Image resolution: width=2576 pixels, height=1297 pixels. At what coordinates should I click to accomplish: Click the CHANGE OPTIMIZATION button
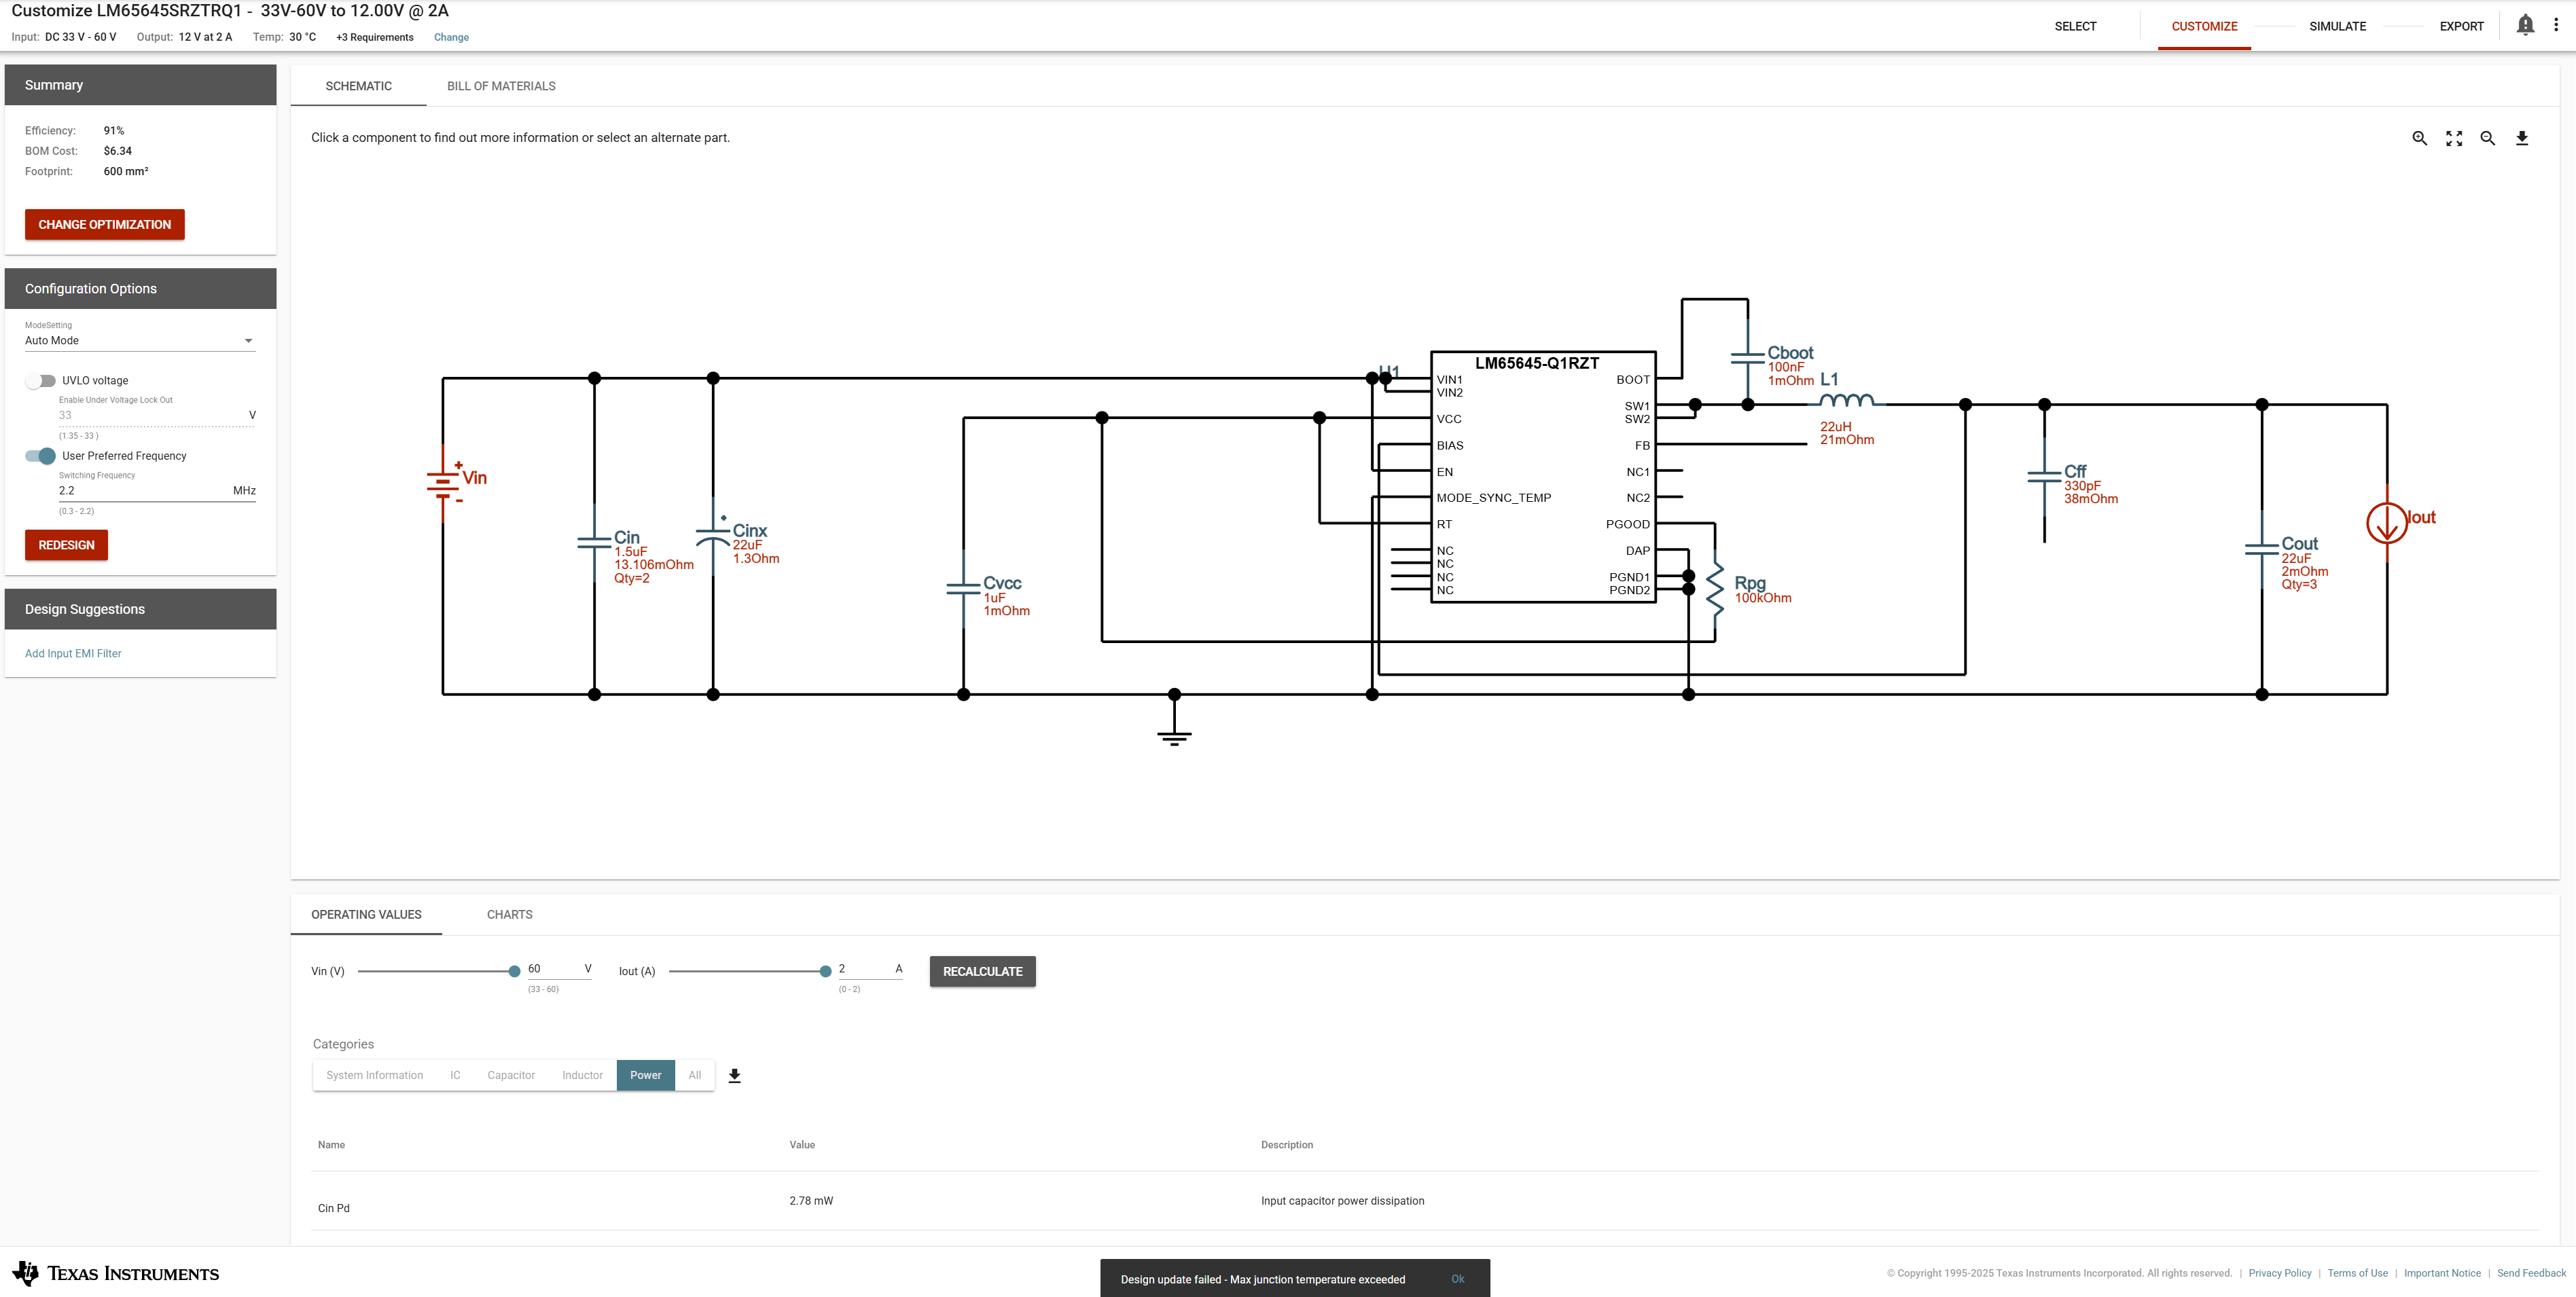pos(105,225)
